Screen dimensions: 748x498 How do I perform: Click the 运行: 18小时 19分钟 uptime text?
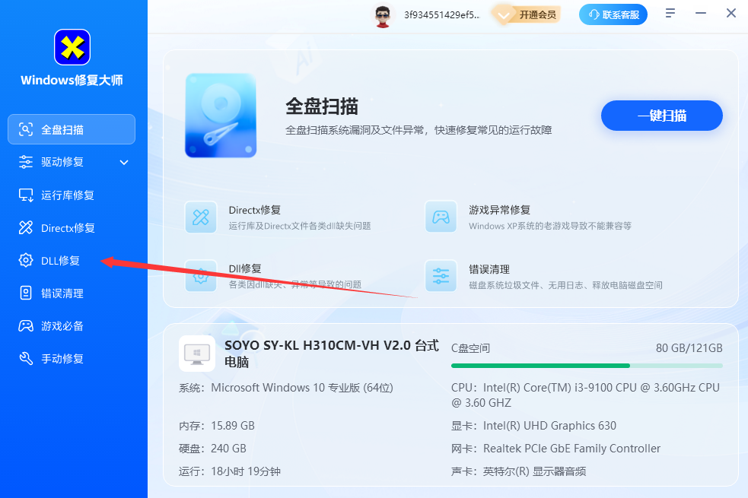tap(230, 471)
